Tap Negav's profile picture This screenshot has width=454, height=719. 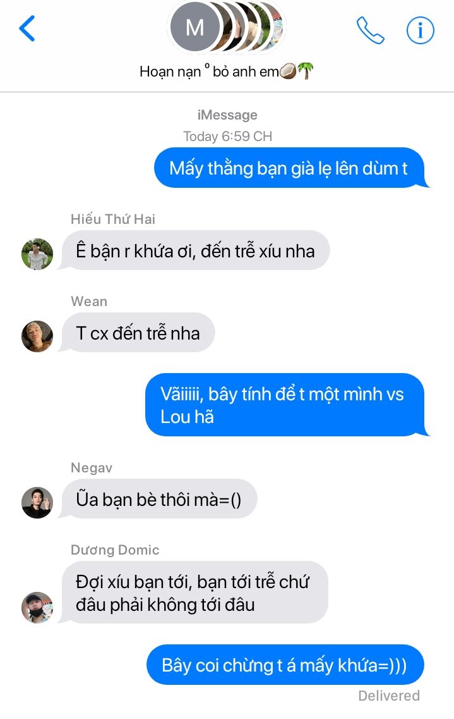pos(37,503)
